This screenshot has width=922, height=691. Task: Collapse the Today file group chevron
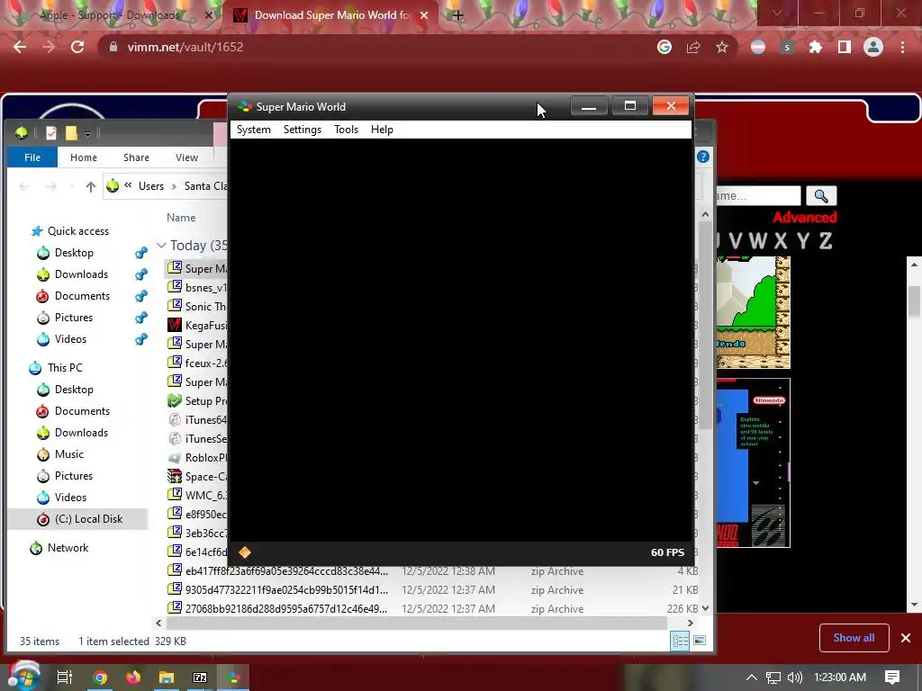[161, 245]
